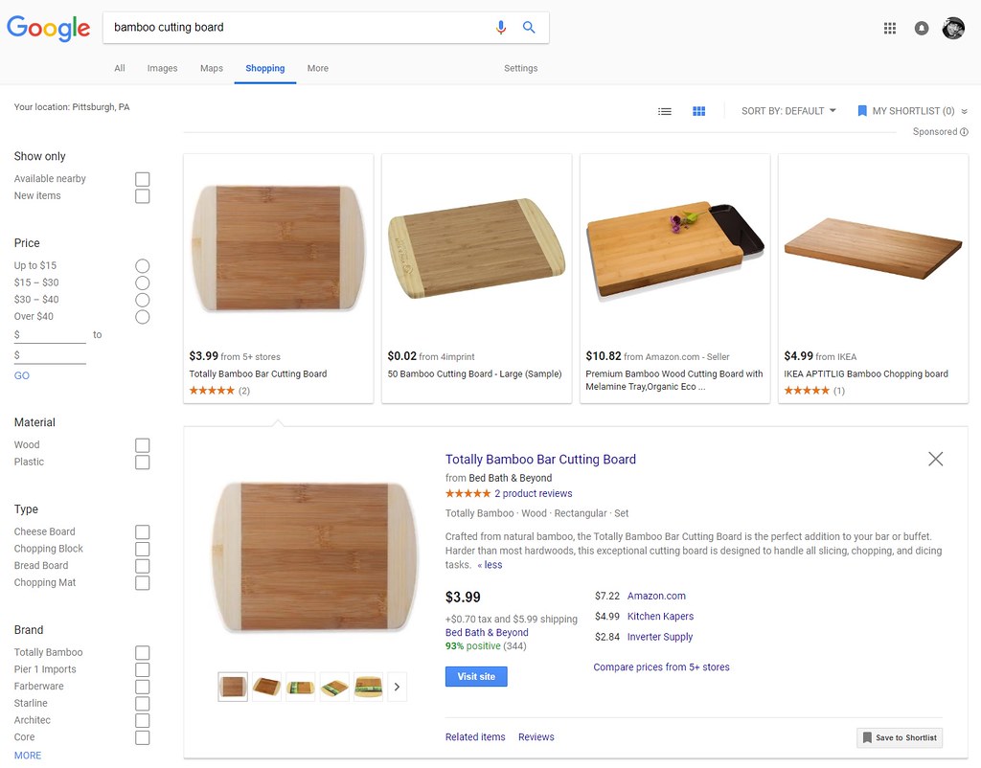Screen dimensions: 981x768
Task: Open the Sort By Default dropdown
Action: [x=788, y=111]
